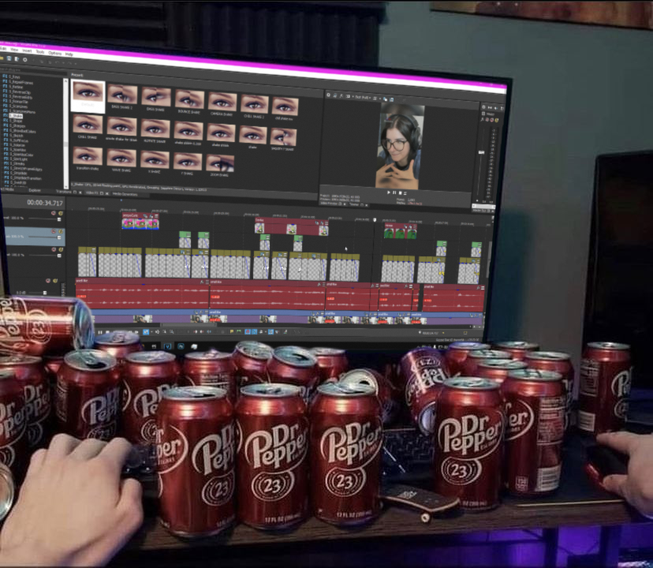653x568 pixels.
Task: Click the split screen view icon above preview
Action: tap(348, 96)
